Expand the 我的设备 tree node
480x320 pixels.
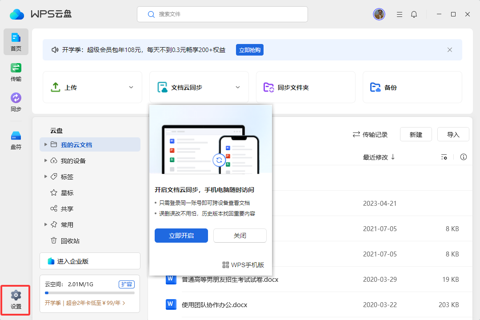pos(46,160)
